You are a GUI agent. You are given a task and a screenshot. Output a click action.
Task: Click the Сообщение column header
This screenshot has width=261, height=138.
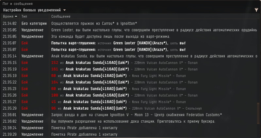pyautogui.click(x=61, y=16)
